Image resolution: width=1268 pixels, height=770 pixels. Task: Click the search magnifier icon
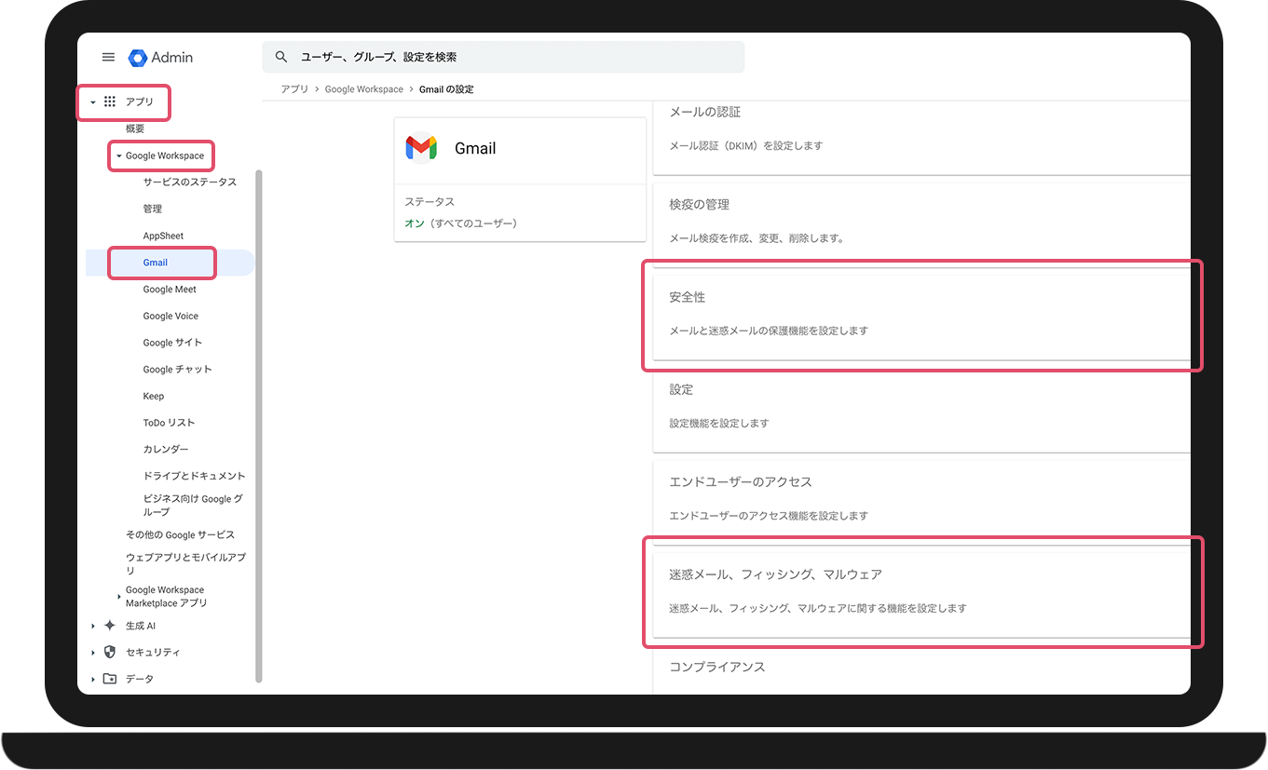[281, 57]
